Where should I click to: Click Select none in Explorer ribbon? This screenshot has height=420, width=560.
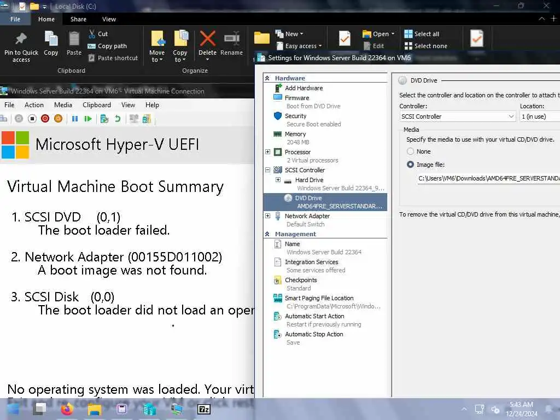(x=425, y=46)
